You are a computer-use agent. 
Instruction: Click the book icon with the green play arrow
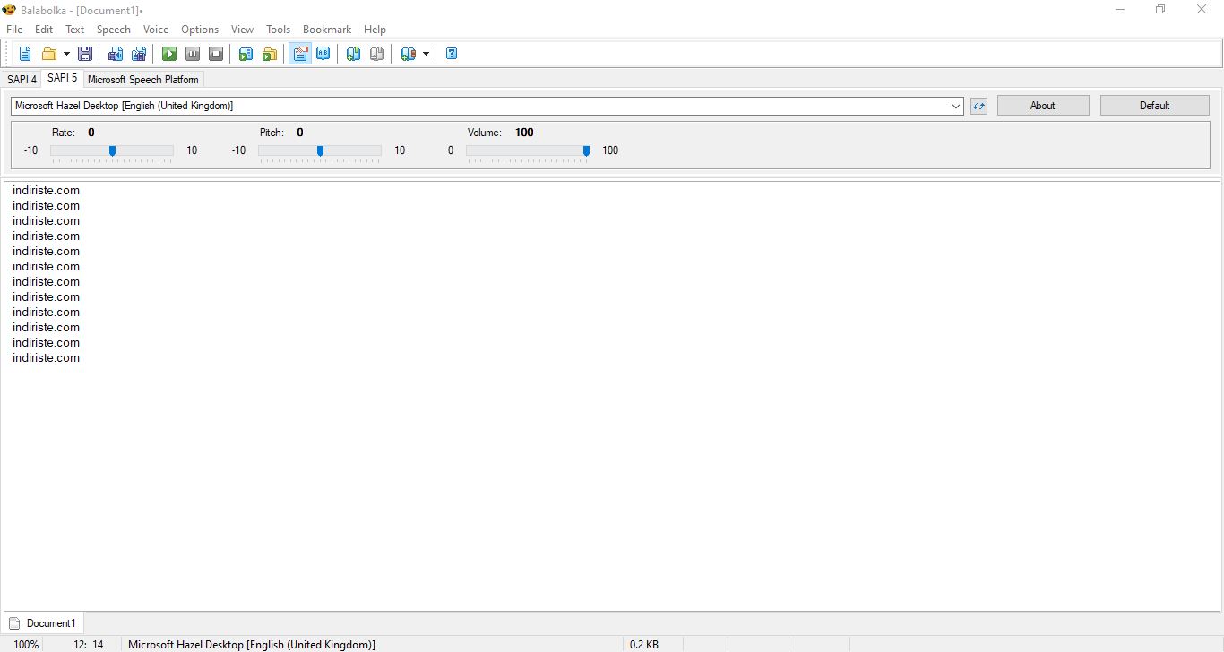(x=246, y=54)
